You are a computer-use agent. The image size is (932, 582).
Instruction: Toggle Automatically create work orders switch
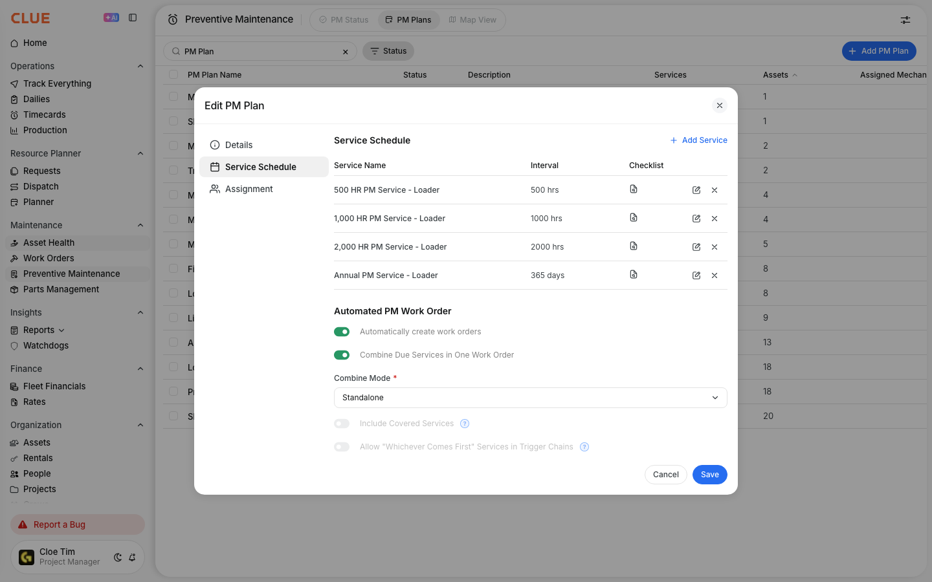pos(342,332)
